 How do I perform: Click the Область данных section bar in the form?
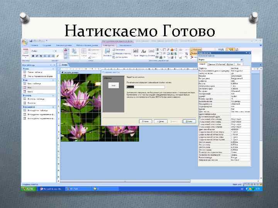pyautogui.click(x=81, y=72)
